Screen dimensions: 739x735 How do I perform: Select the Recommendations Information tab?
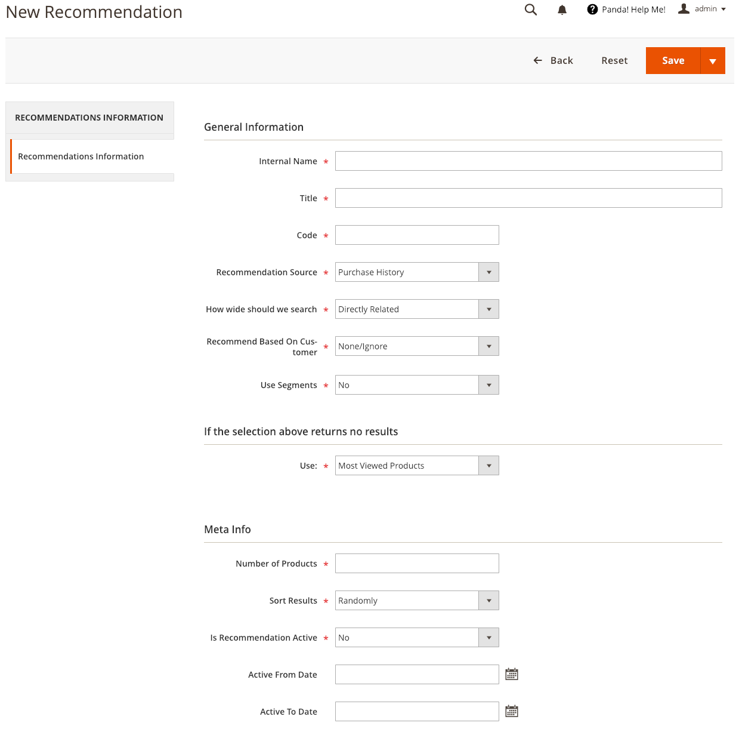[92, 156]
